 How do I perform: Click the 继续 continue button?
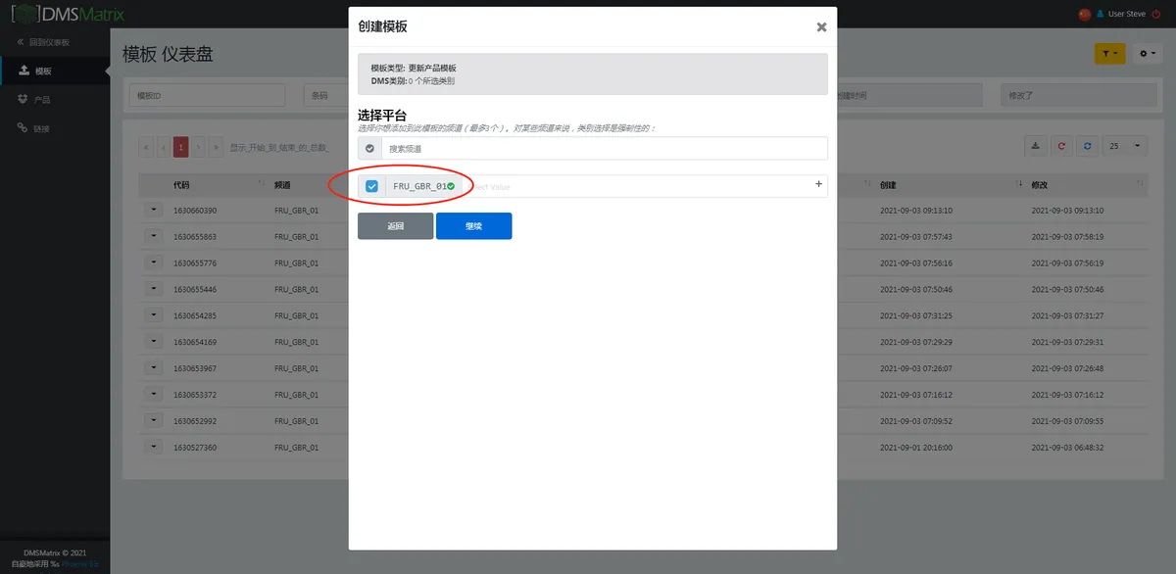(473, 226)
